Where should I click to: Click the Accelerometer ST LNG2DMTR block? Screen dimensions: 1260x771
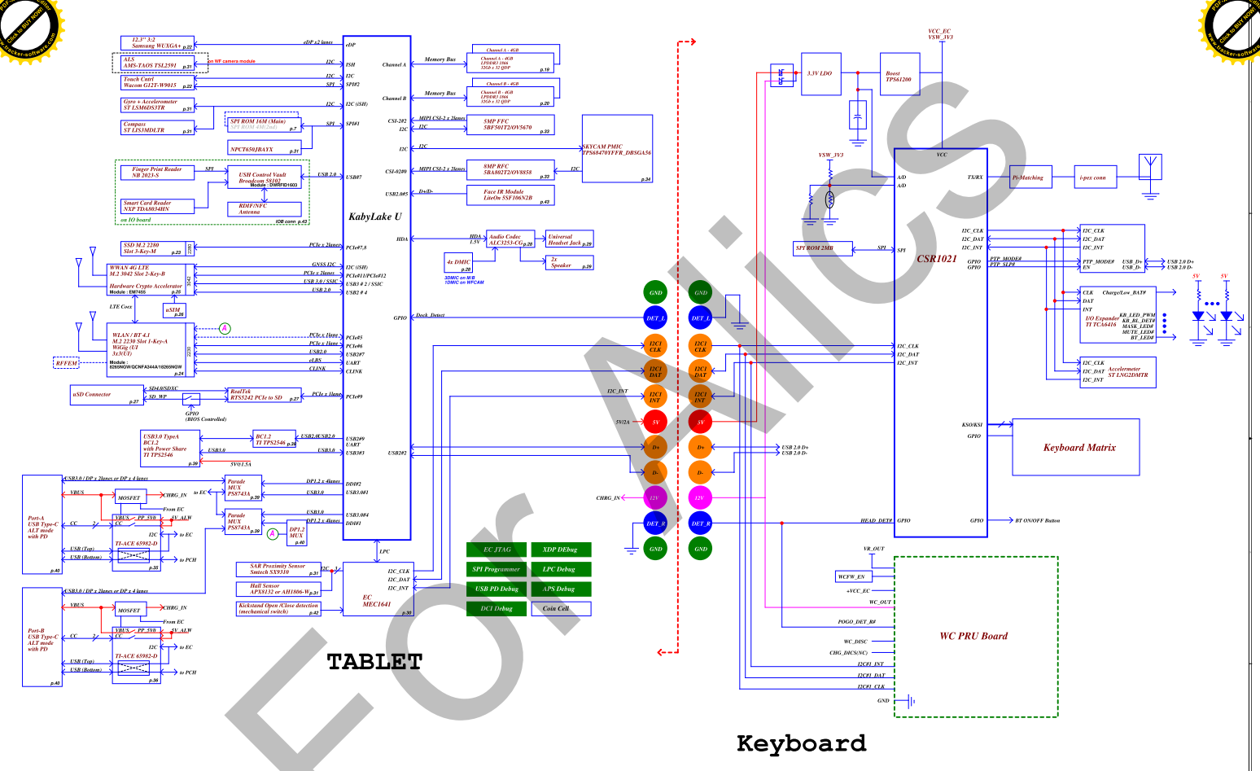tap(1118, 372)
